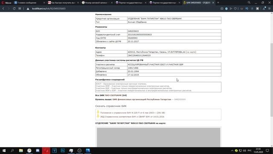Select the added date 20.01.1994
The width and height of the screenshot is (273, 154).
(x=134, y=71)
